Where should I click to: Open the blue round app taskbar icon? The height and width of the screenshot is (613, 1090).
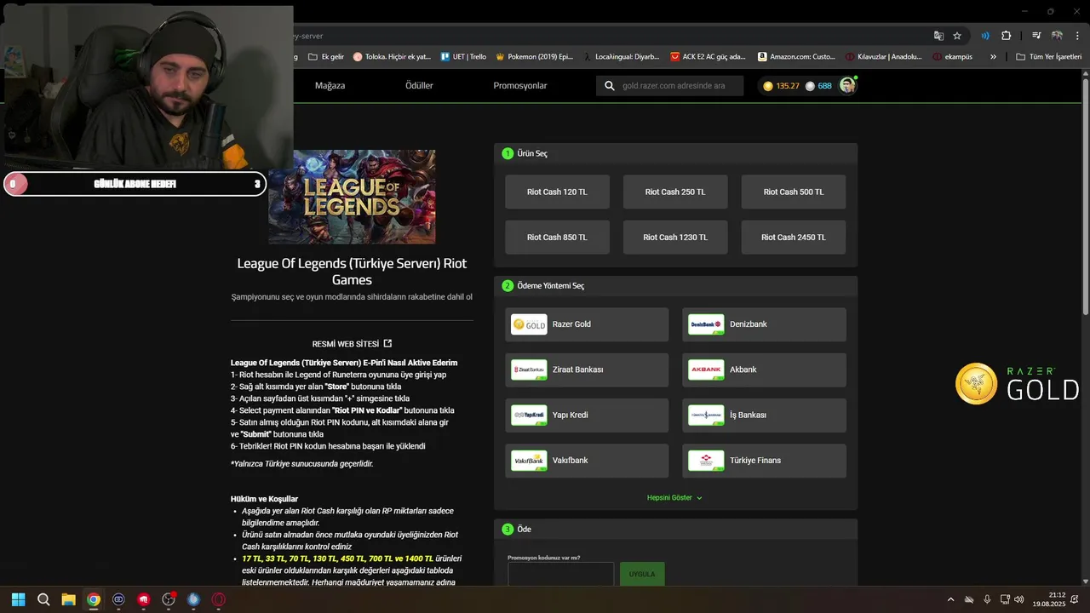[x=193, y=599]
